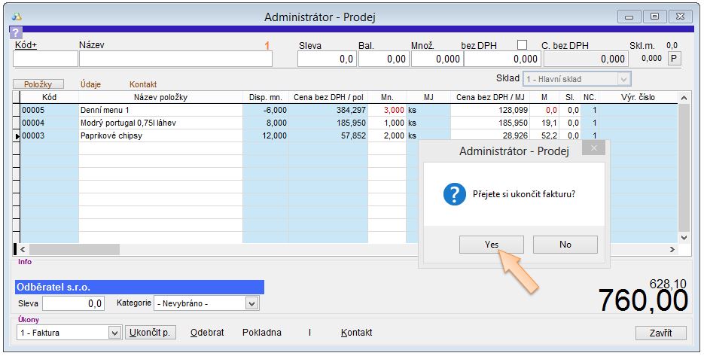Click the application icon in title bar
Viewport: 704px width, 356px height.
(17, 17)
